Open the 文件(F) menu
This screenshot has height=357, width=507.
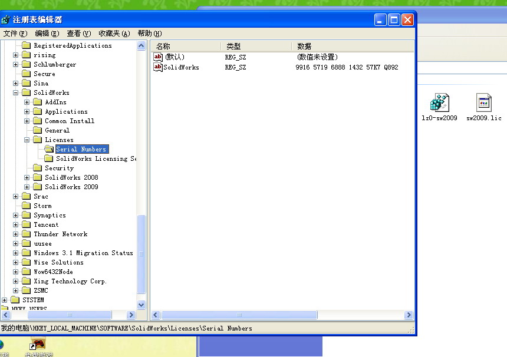(x=15, y=34)
